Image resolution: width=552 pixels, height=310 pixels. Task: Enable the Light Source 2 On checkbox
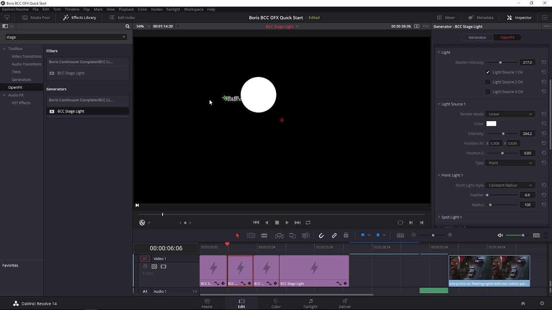click(x=488, y=82)
